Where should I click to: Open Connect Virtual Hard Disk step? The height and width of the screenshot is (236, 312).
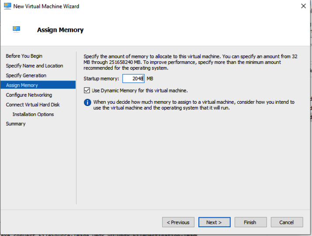33,105
